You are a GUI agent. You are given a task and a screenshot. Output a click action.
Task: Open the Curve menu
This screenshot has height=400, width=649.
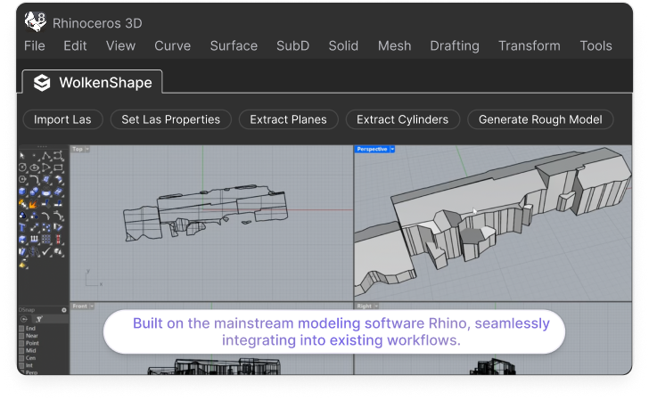(173, 46)
